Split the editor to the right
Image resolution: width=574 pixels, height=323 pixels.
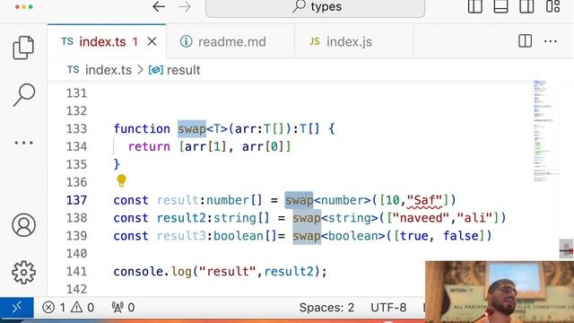click(x=525, y=41)
